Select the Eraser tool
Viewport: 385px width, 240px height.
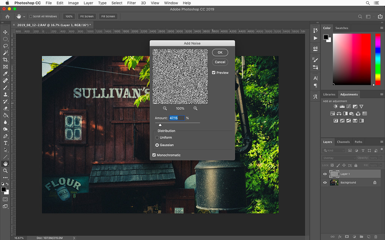coord(5,108)
